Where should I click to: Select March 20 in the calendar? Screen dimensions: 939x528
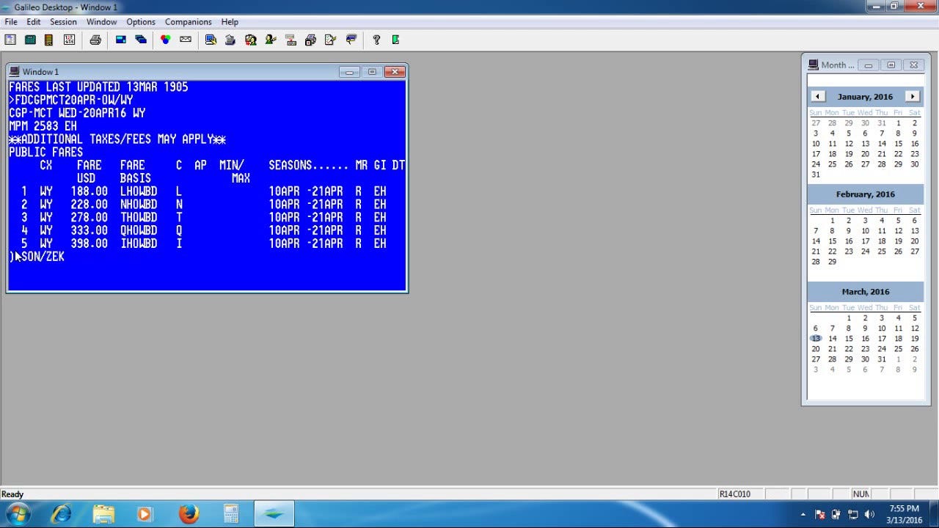[816, 349]
